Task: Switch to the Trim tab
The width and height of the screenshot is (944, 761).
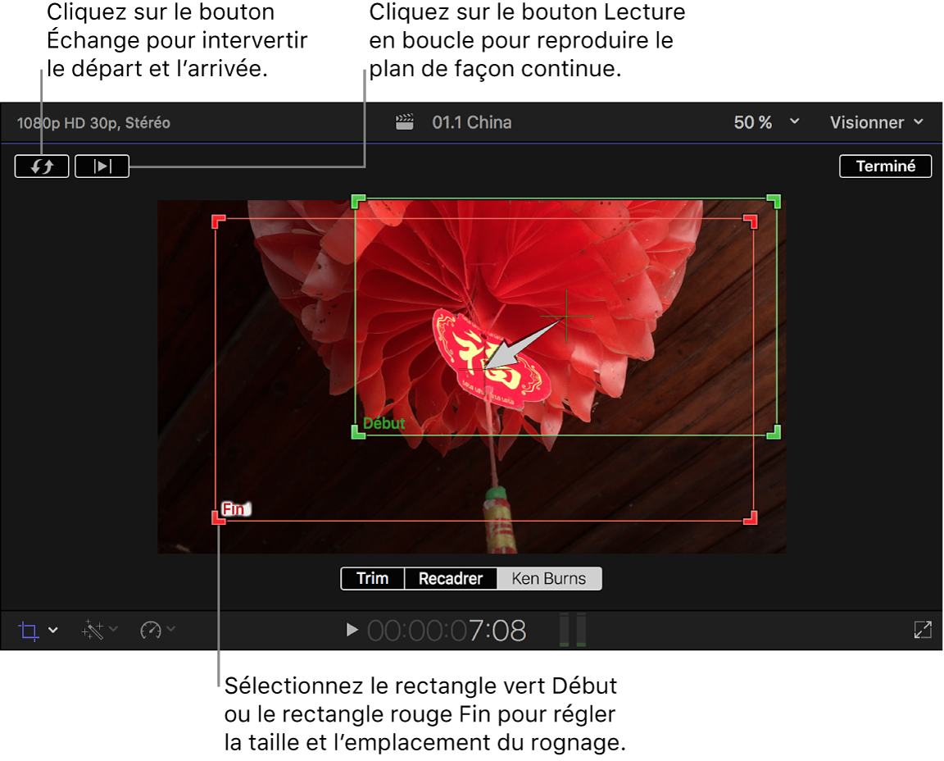Action: coord(373,578)
